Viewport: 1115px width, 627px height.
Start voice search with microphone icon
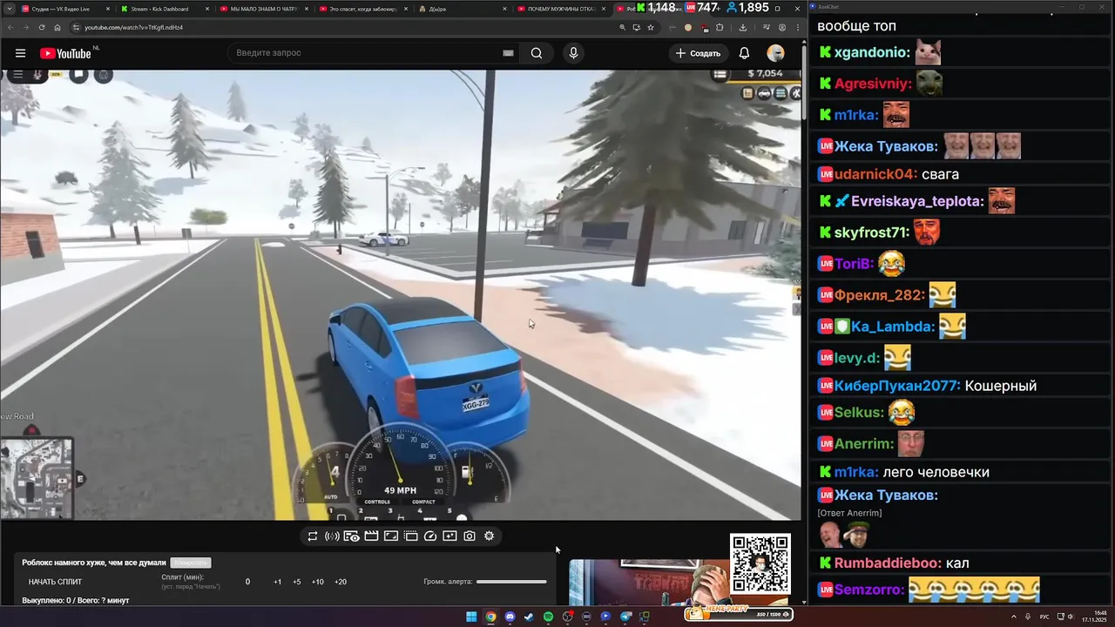pos(573,53)
